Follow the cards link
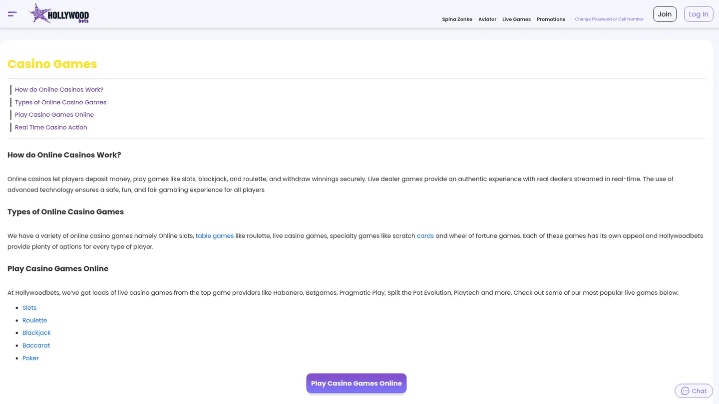This screenshot has width=719, height=404. coord(425,236)
